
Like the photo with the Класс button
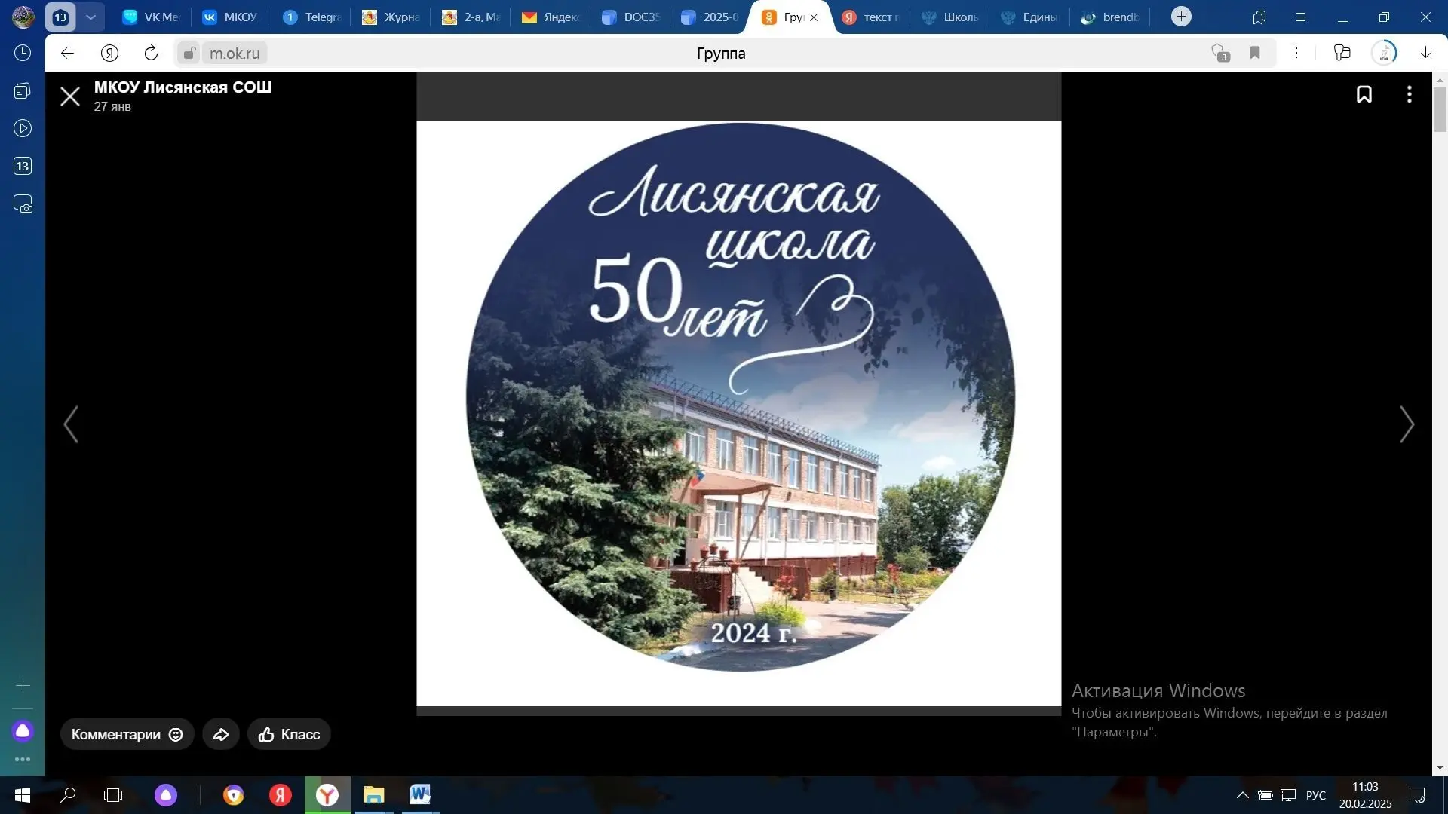tap(289, 734)
